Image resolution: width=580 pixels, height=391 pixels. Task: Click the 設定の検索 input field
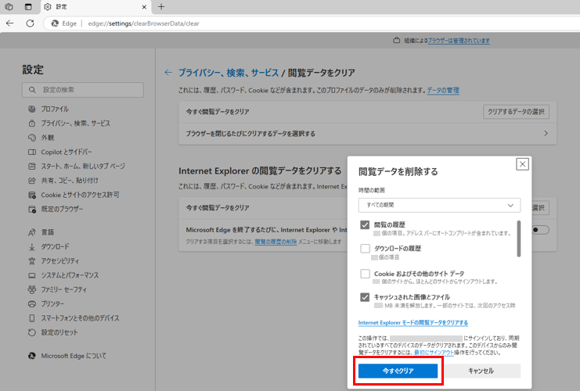coord(86,91)
